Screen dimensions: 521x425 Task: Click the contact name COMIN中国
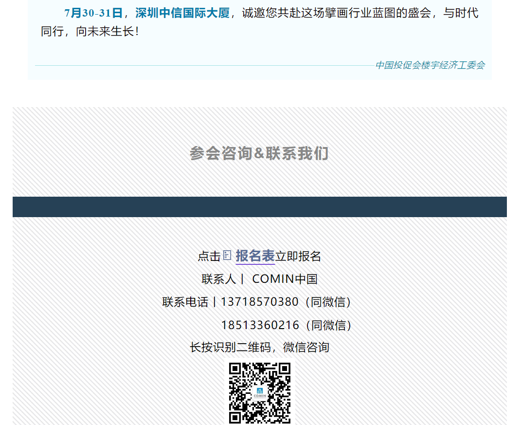285,279
